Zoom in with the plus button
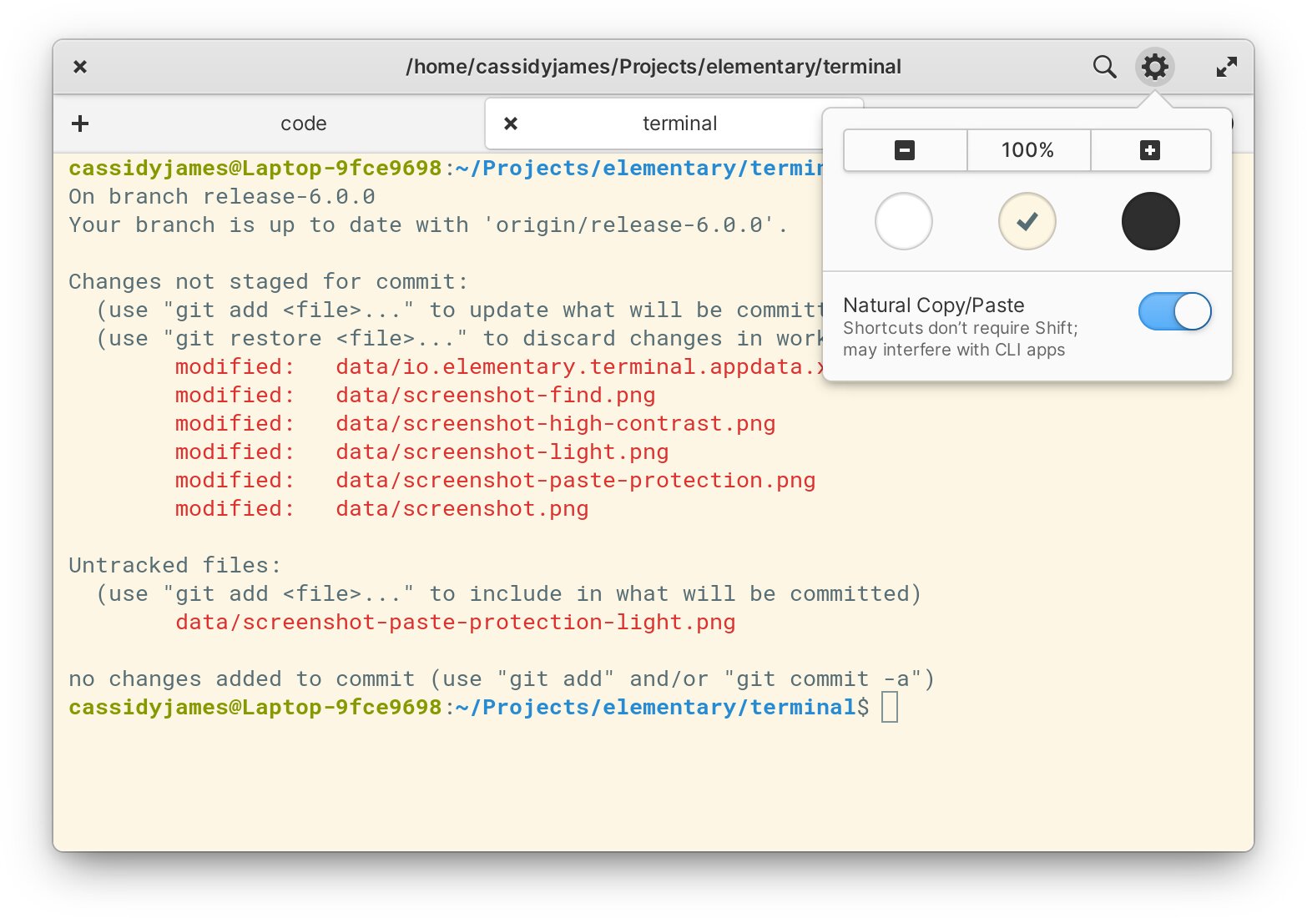Screen dimensions: 1307x918 pyautogui.click(x=1150, y=150)
